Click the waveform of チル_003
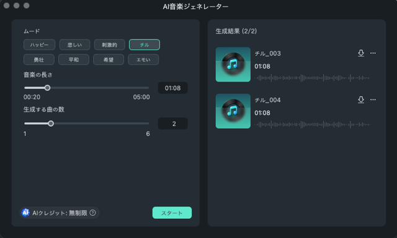Screen dimensions: 397x238 pos(313,78)
